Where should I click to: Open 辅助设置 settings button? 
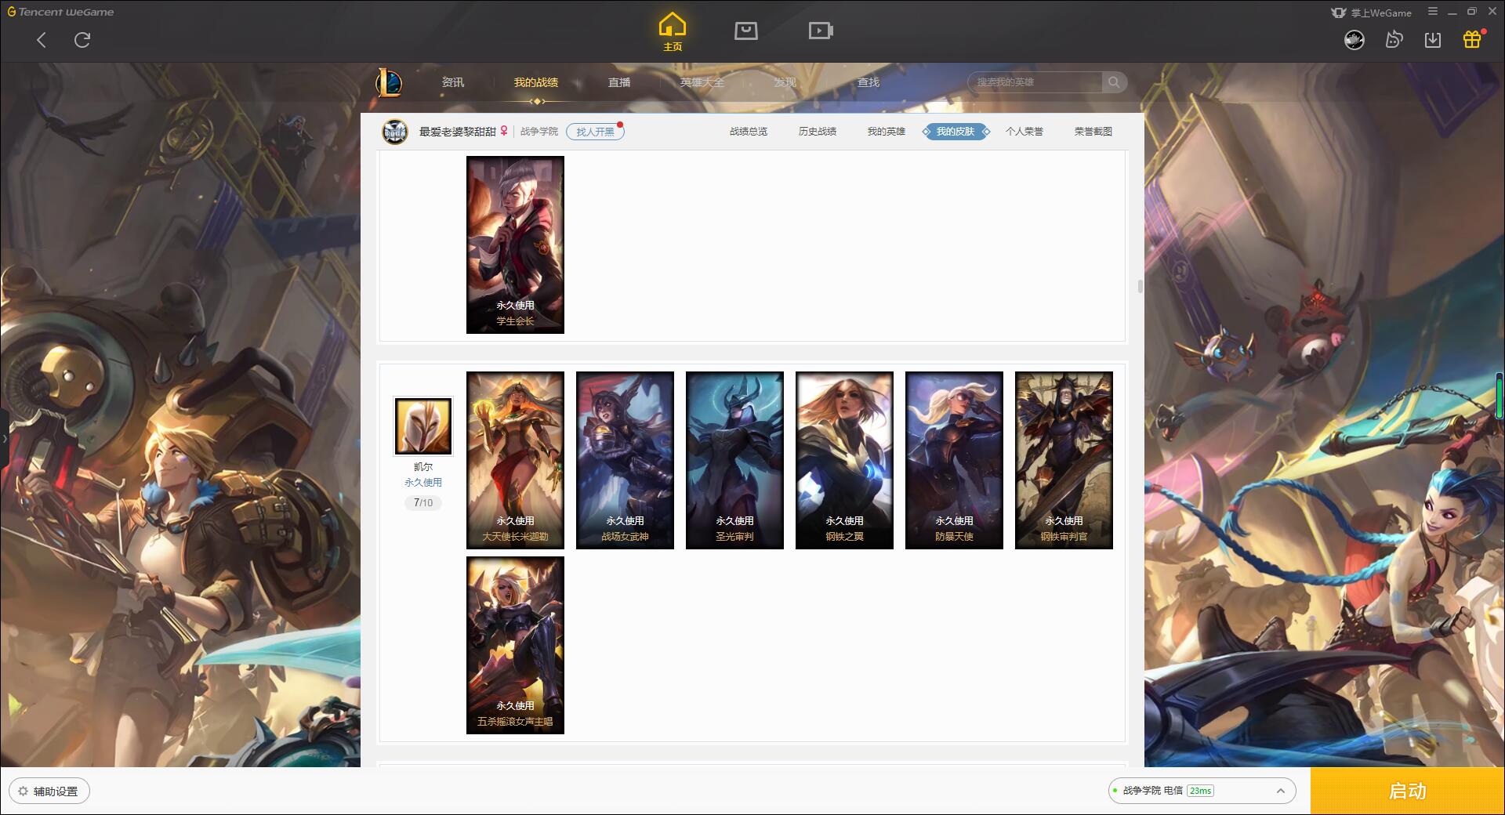(x=49, y=791)
